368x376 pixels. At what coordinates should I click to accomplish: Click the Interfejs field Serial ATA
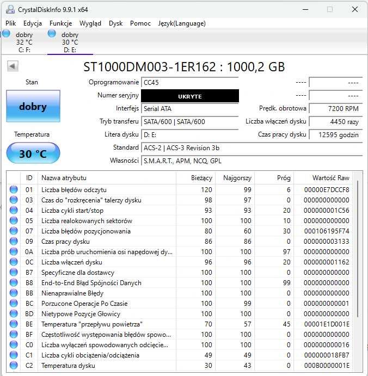190,109
